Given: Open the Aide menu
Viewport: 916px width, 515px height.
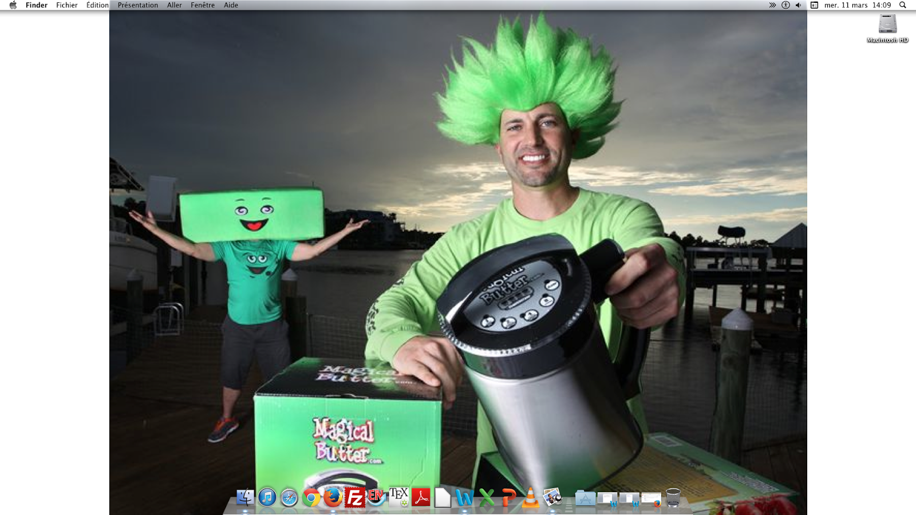Looking at the screenshot, I should point(231,5).
